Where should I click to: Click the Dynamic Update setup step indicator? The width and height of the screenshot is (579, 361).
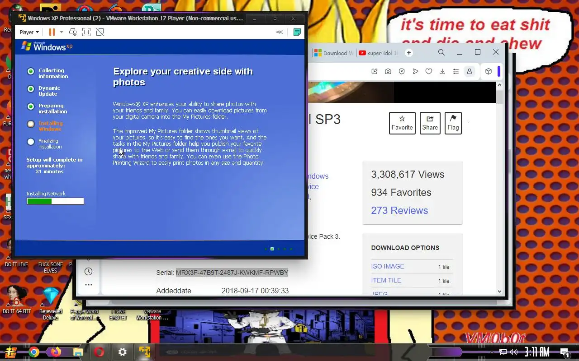pyautogui.click(x=31, y=89)
